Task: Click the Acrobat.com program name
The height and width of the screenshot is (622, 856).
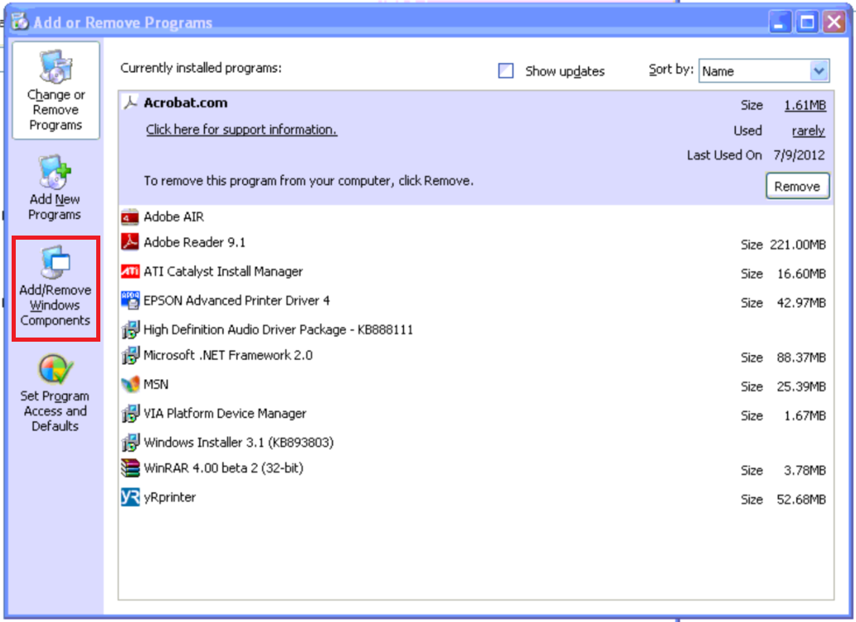Action: (x=186, y=103)
